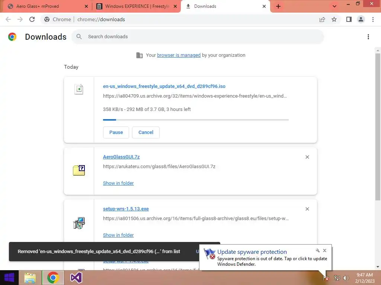381x285 pixels.
Task: Go forward to next page
Action: click(x=20, y=19)
